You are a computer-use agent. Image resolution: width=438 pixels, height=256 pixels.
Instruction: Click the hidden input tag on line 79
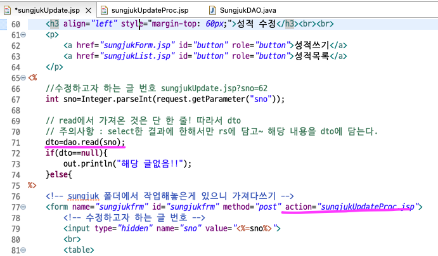(172, 228)
